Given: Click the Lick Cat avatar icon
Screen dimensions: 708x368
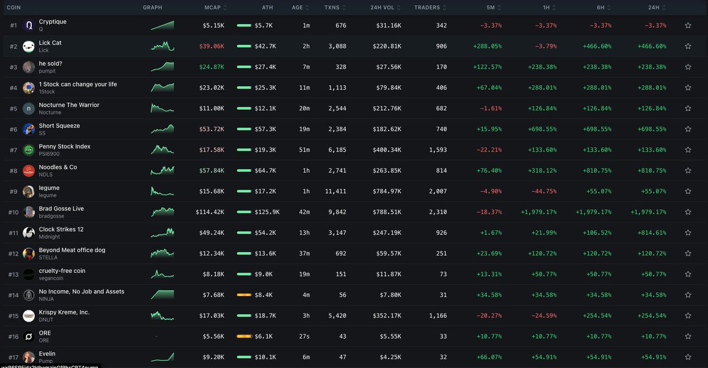Looking at the screenshot, I should (x=28, y=47).
